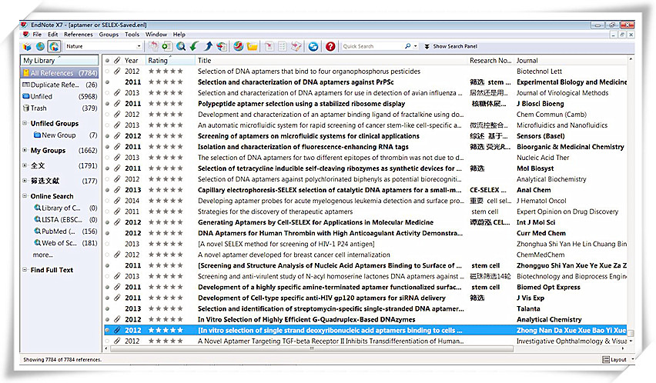The image size is (656, 383).
Task: Expand the My Groups group set
Action: click(x=25, y=151)
